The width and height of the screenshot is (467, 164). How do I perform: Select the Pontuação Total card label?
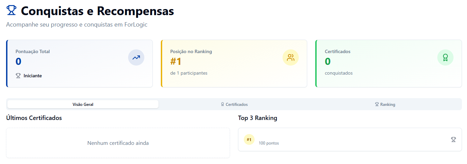coord(33,51)
